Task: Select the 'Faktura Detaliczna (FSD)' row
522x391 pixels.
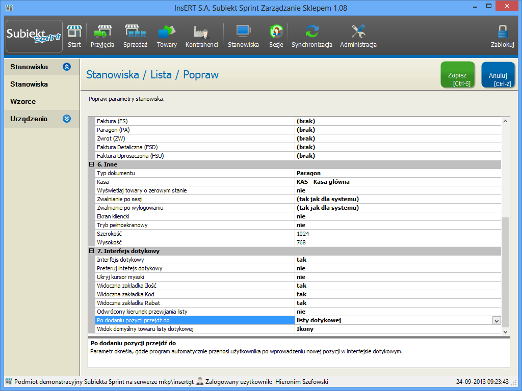Action: click(298, 147)
